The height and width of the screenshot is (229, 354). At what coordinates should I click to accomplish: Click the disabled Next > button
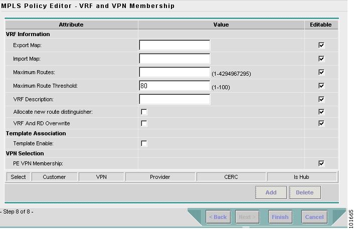click(247, 217)
